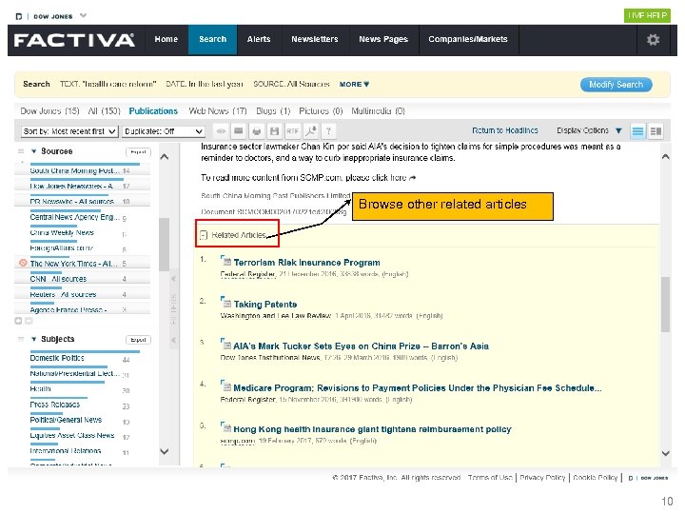This screenshot has width=685, height=514.
Task: Click document icon beside AIA's Mark Tucker article
Action: click(x=225, y=345)
